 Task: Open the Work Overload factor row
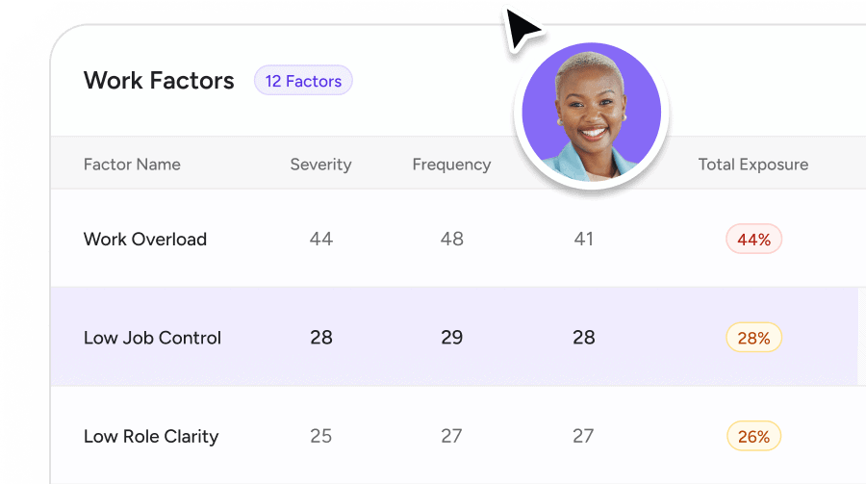tap(145, 240)
